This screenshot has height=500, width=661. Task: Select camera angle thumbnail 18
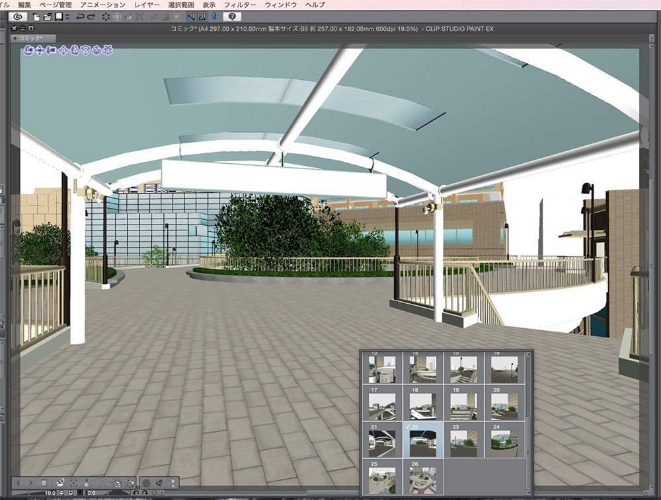(423, 403)
